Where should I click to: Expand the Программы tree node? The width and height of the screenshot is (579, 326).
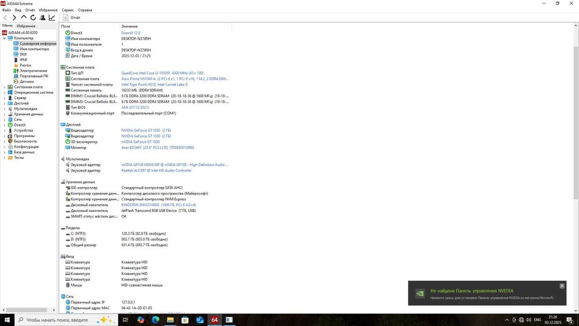pos(5,136)
